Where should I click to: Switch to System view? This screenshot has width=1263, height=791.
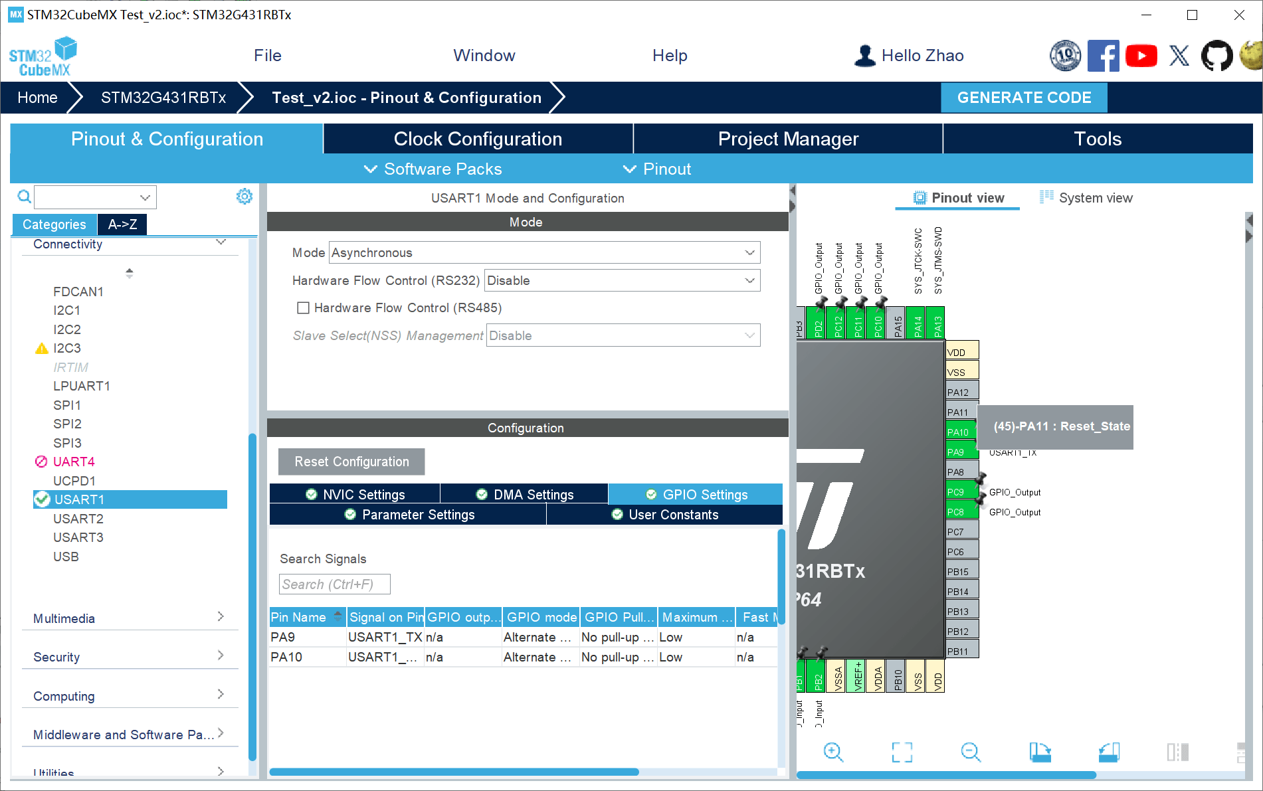(1086, 198)
